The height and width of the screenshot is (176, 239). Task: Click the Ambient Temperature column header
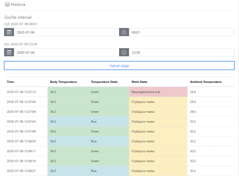click(206, 82)
